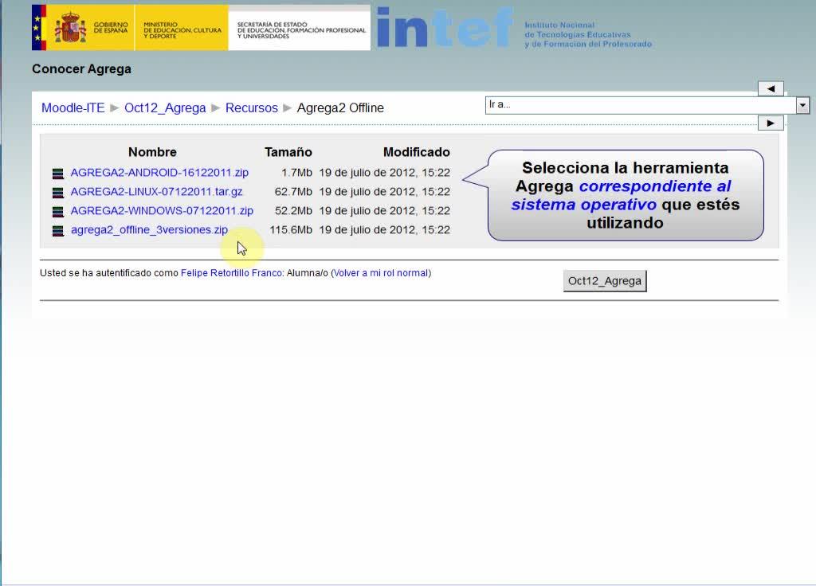Click the 52.2Mb size value
816x586 pixels.
[x=293, y=210]
